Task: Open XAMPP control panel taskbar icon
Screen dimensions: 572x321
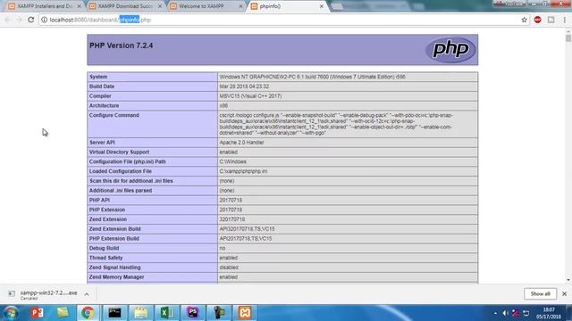Action: (245, 313)
